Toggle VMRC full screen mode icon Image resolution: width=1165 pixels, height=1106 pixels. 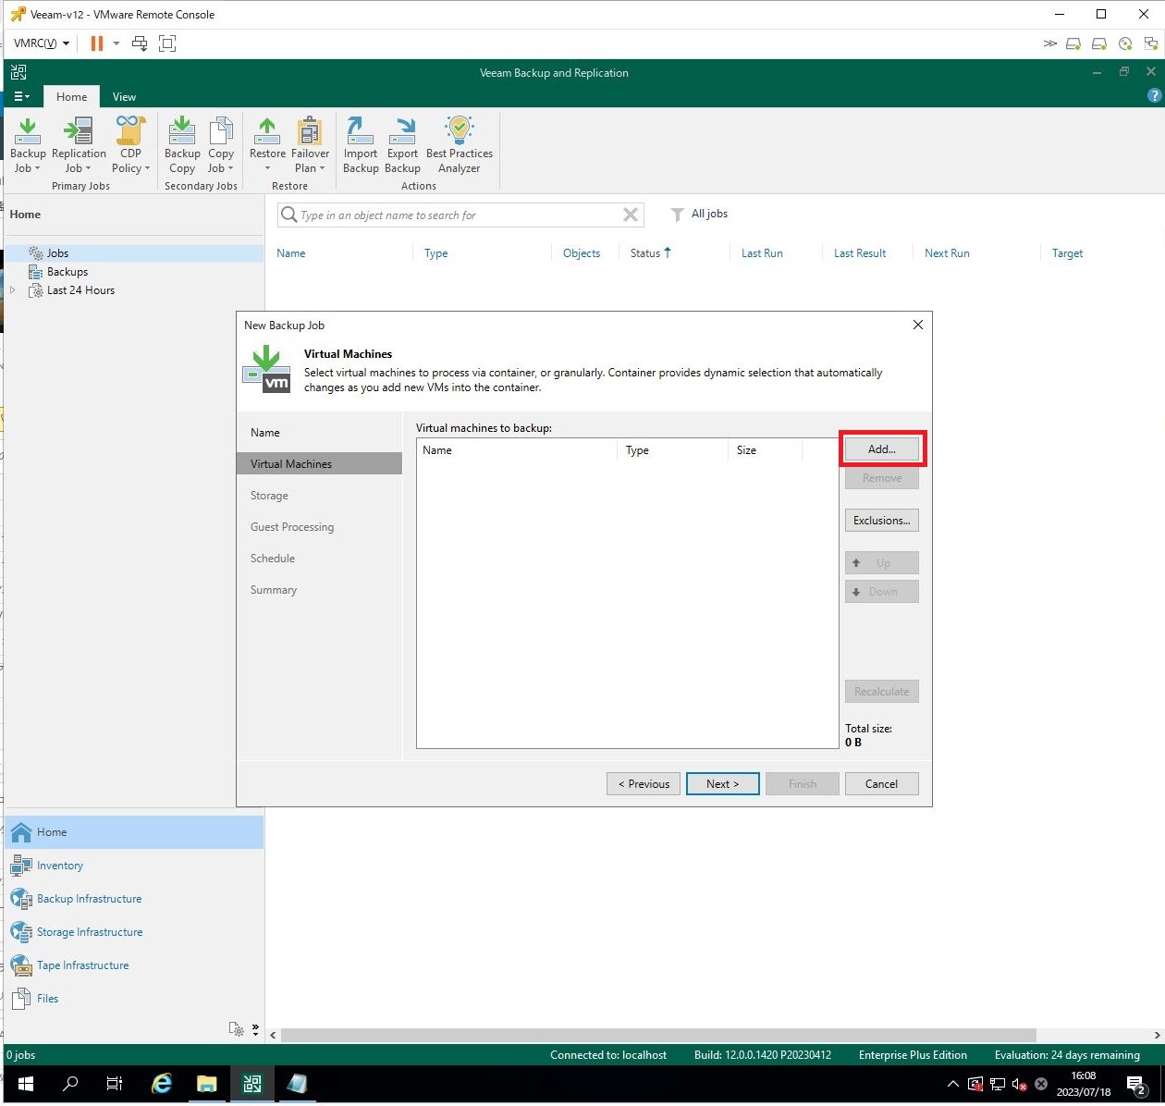pyautogui.click(x=167, y=43)
